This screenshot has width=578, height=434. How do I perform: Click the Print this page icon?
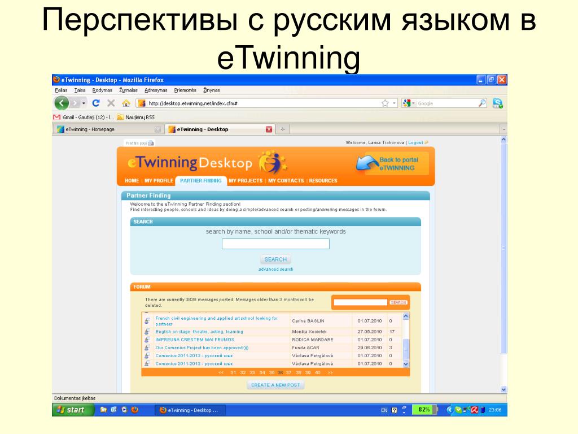point(151,143)
